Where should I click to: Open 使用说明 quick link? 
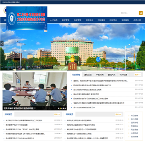[134, 122]
